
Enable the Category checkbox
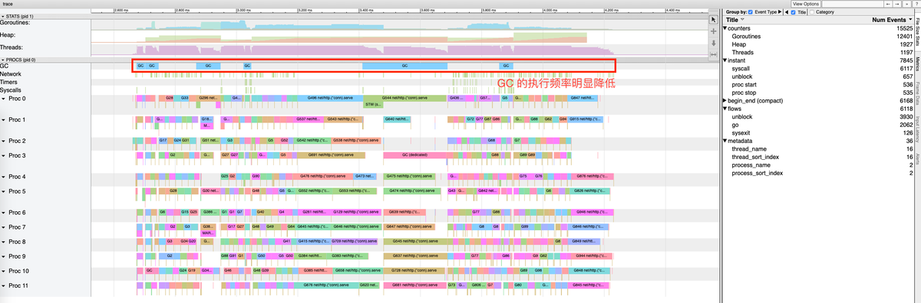(812, 12)
